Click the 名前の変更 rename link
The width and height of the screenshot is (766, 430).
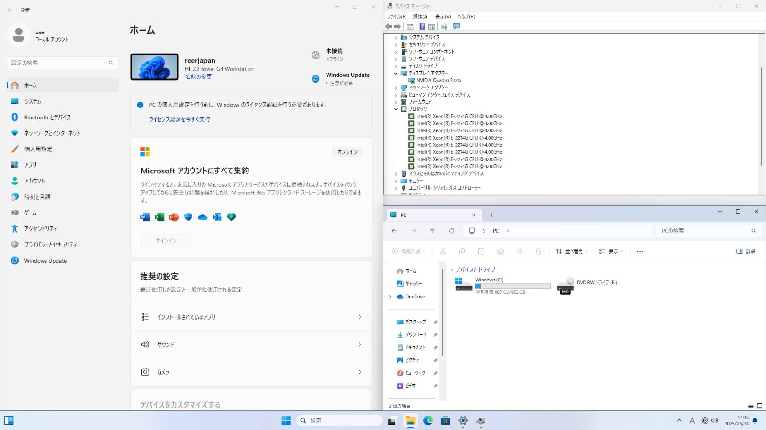pos(198,77)
